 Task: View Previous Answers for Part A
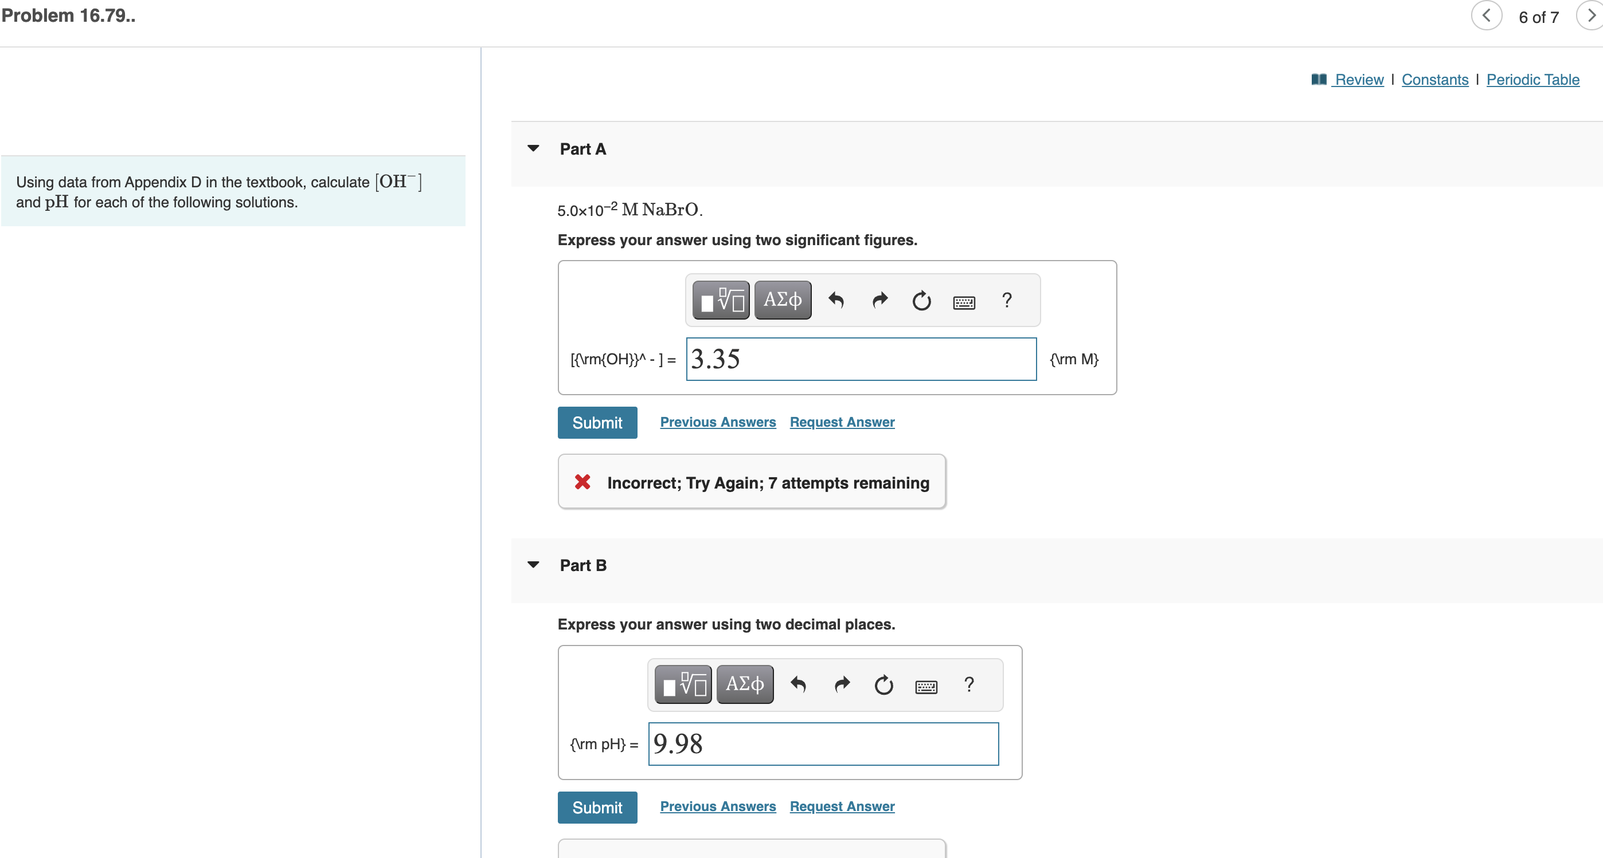(717, 422)
